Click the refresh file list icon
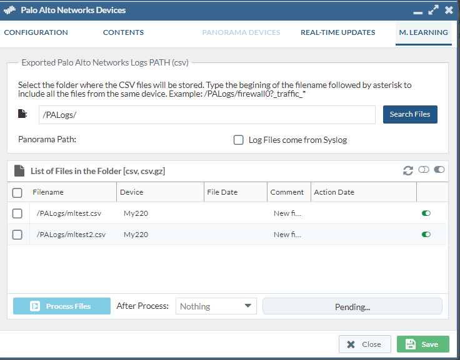460x360 pixels. coord(408,170)
